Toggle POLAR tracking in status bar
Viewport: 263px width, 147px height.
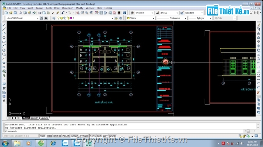coord(66,136)
